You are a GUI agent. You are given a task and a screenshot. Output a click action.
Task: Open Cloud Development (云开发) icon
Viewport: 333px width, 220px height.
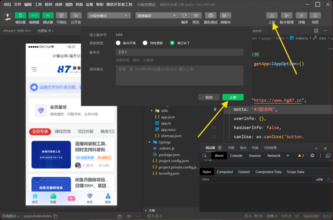coord(76,15)
